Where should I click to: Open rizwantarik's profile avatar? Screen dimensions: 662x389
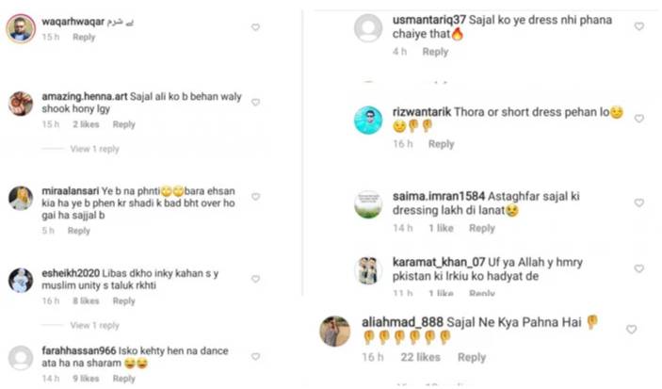coord(368,120)
